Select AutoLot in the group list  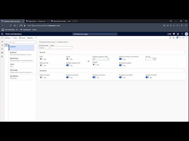coord(22,53)
